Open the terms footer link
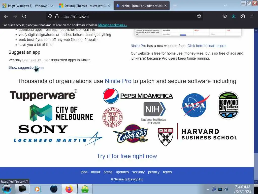258x194 pixels. pos(167,172)
